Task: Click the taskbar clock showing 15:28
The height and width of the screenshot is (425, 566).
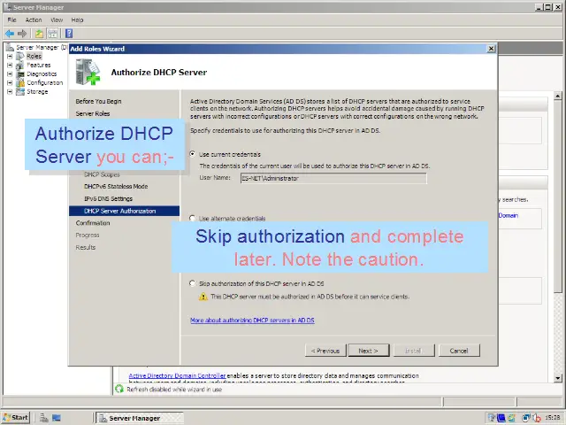Action: click(x=553, y=418)
